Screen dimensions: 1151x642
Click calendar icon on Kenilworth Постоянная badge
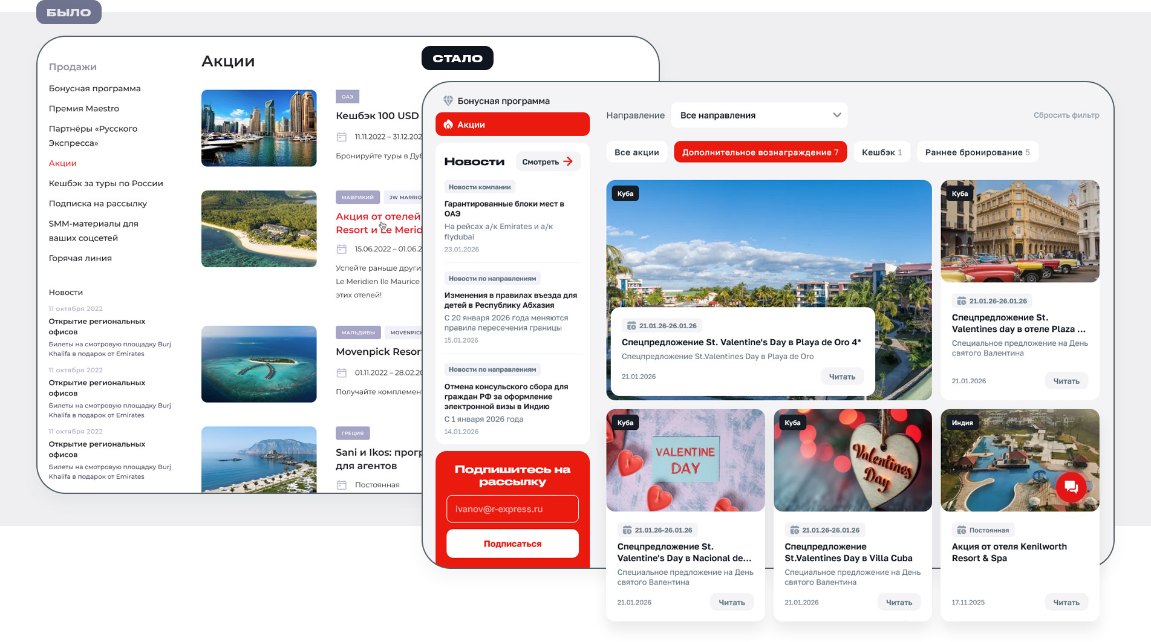click(961, 530)
